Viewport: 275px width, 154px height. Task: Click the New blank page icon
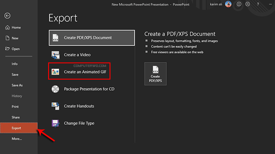7,38
